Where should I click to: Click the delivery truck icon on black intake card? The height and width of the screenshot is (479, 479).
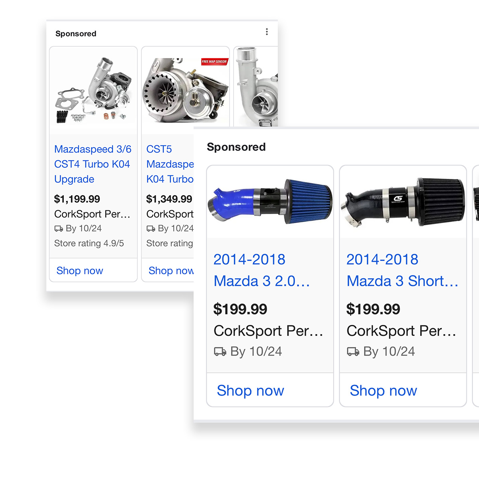click(353, 352)
